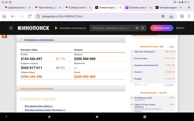This screenshot has height=121, width=194.
Task: Open Лучшие фильмы — Top 250 heading
Action: (x=153, y=93)
